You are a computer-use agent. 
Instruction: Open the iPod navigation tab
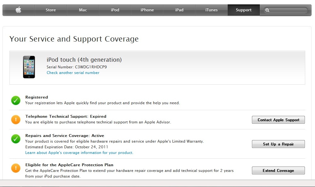[x=115, y=10]
